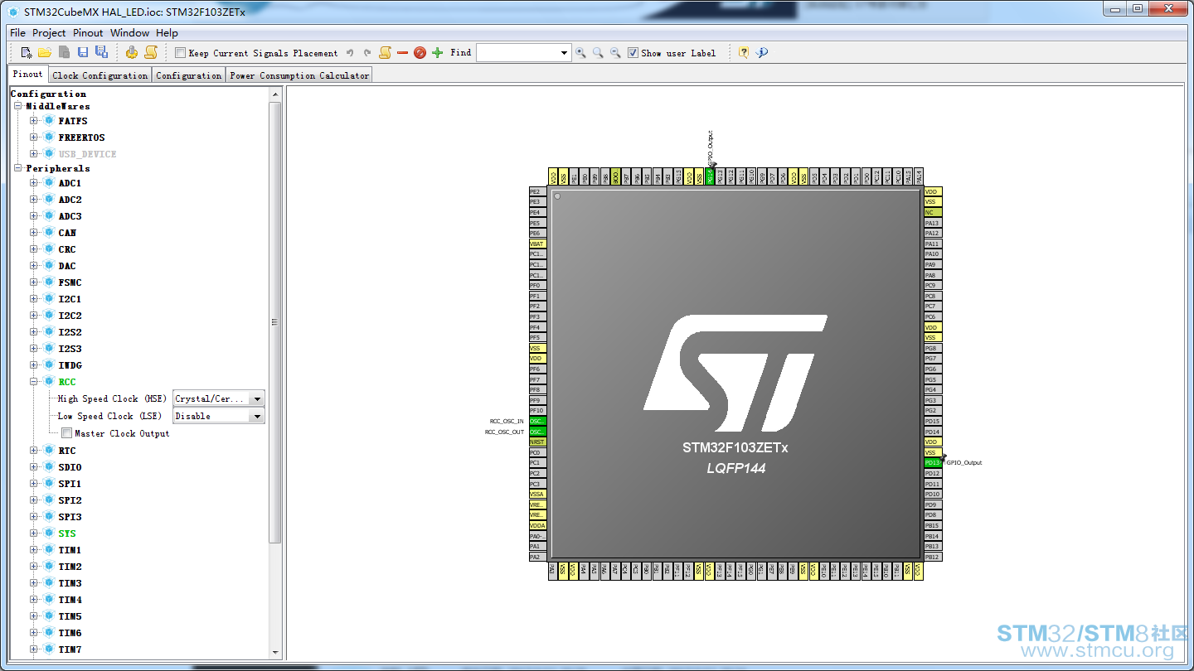This screenshot has height=671, width=1194.
Task: Toggle Keep Current Signals Placement checkbox
Action: pyautogui.click(x=181, y=53)
